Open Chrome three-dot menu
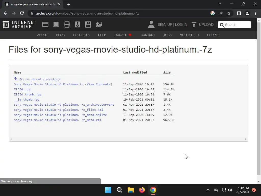Viewport: 261px width, 196px height. [x=255, y=13]
